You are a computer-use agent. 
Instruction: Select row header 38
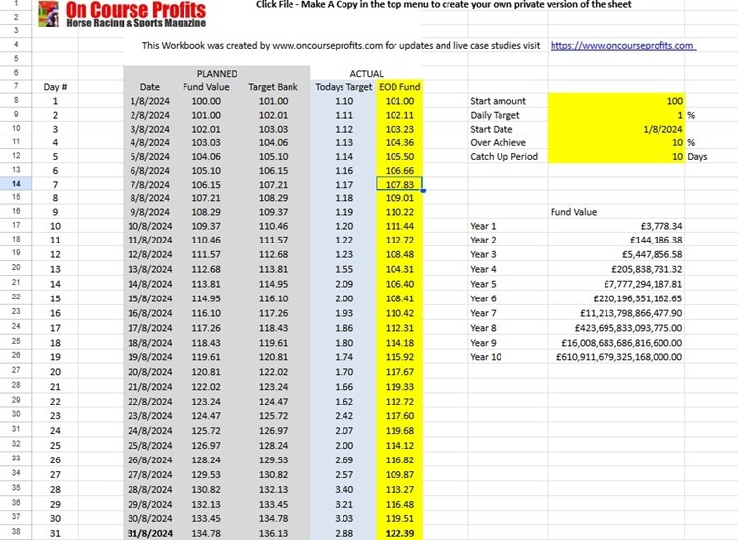point(16,532)
